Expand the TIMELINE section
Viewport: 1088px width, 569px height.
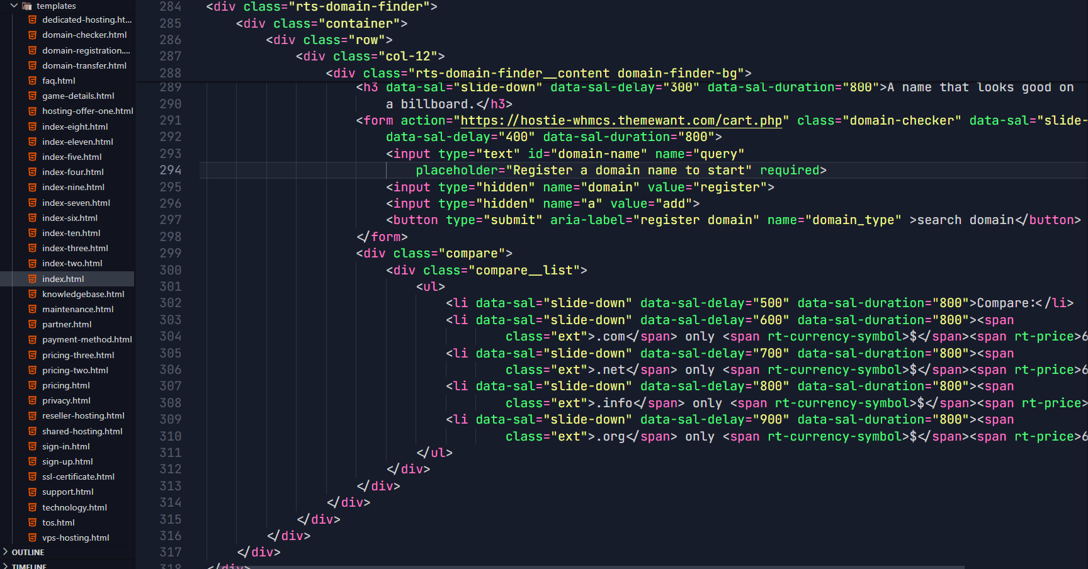tap(6, 566)
